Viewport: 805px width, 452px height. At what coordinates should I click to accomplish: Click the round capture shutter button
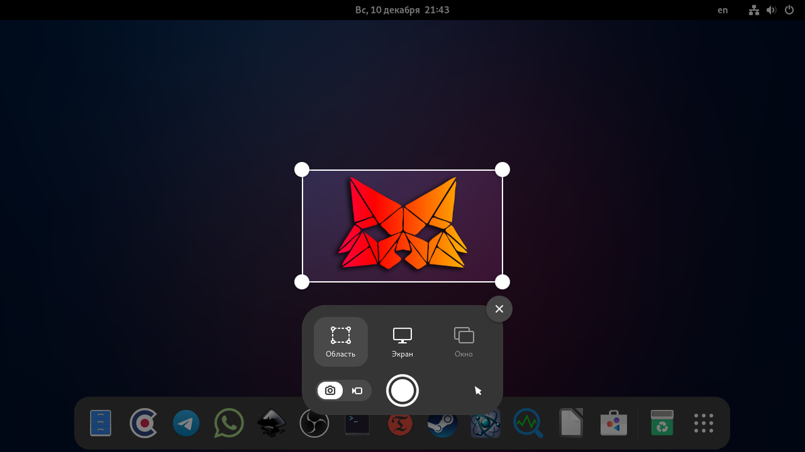402,390
